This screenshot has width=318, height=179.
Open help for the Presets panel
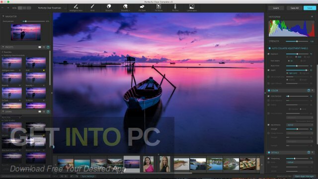[48, 47]
